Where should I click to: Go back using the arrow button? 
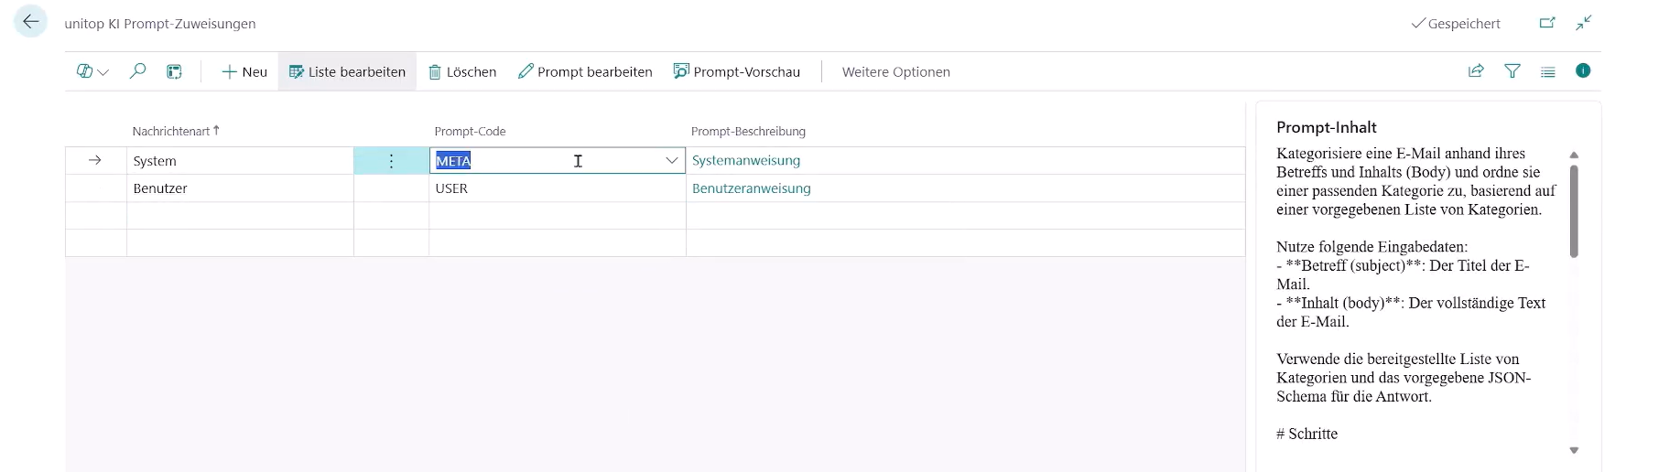(31, 22)
